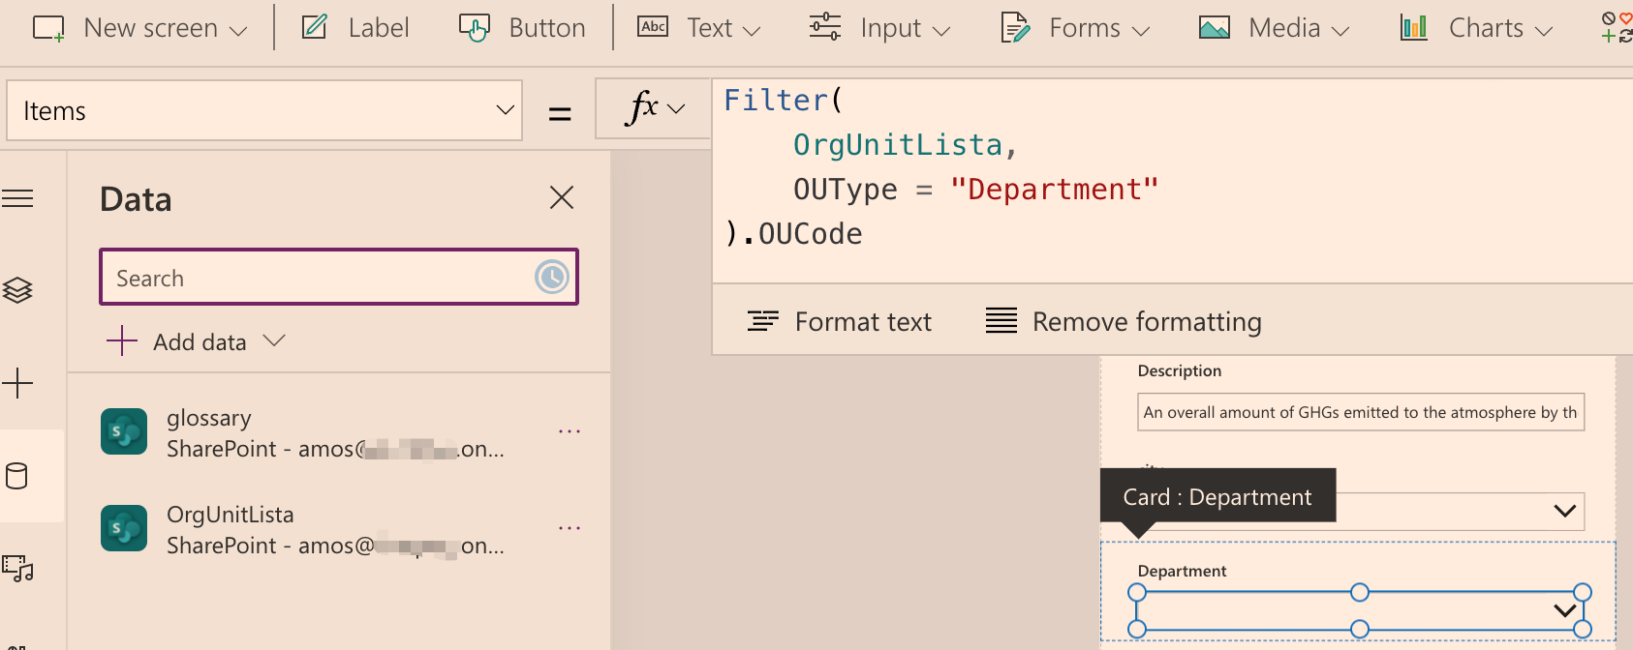Click the Description label
This screenshot has width=1633, height=650.
[x=1179, y=370]
